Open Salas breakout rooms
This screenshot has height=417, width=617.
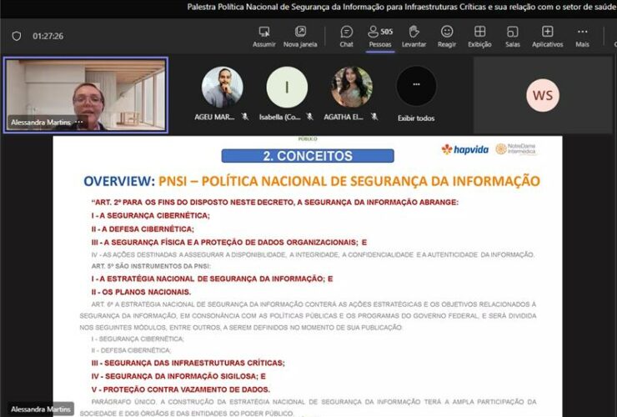(512, 32)
